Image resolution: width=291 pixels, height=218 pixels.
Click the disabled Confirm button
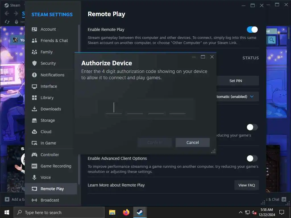tap(155, 142)
